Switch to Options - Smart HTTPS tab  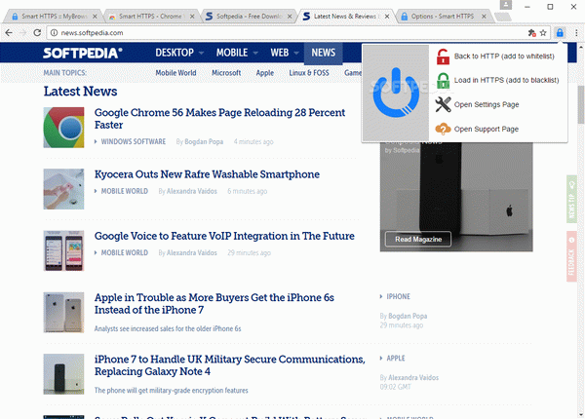click(x=442, y=17)
